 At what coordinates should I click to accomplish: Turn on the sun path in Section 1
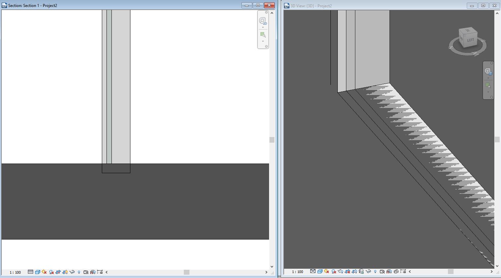pos(44,272)
